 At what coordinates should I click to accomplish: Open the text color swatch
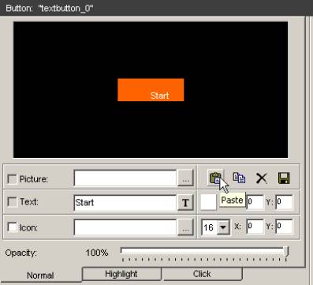tap(208, 202)
